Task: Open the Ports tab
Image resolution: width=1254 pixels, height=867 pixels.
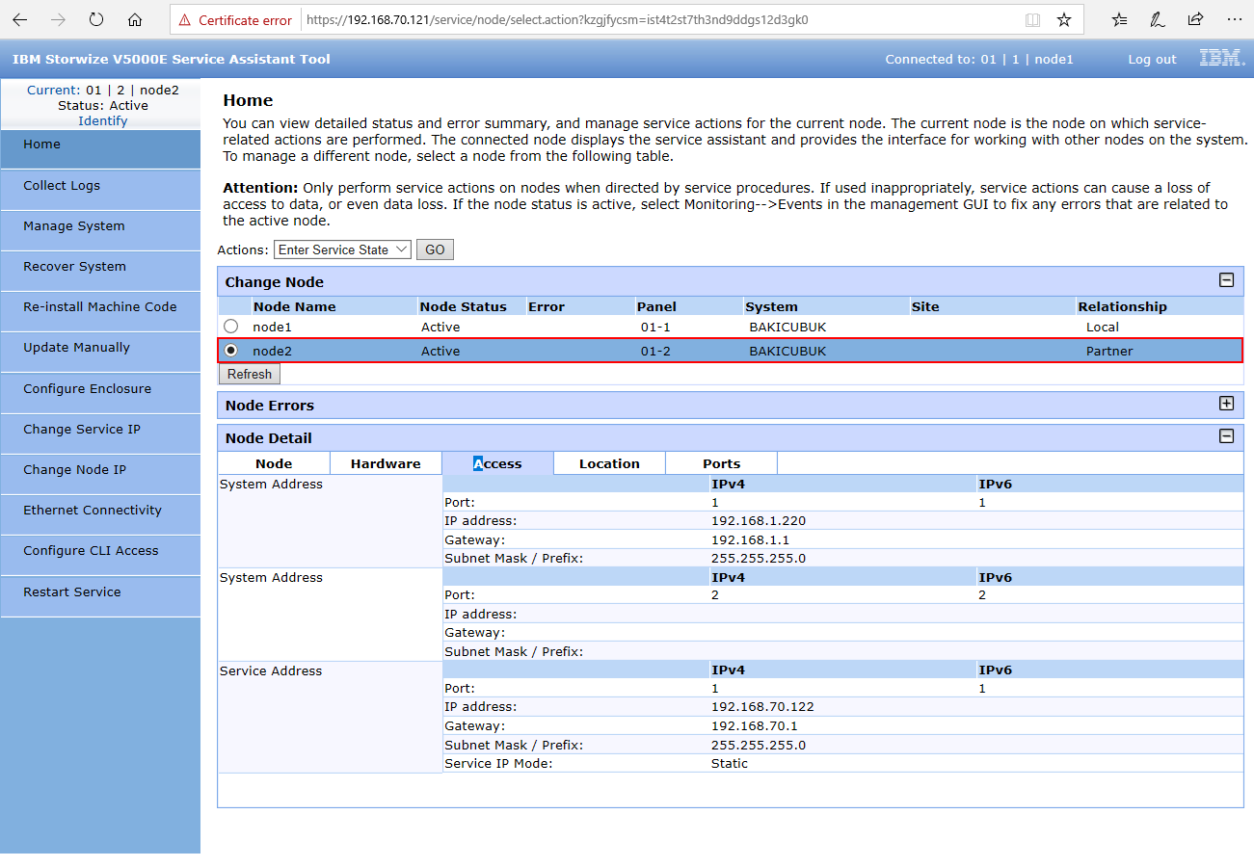Action: (x=721, y=463)
